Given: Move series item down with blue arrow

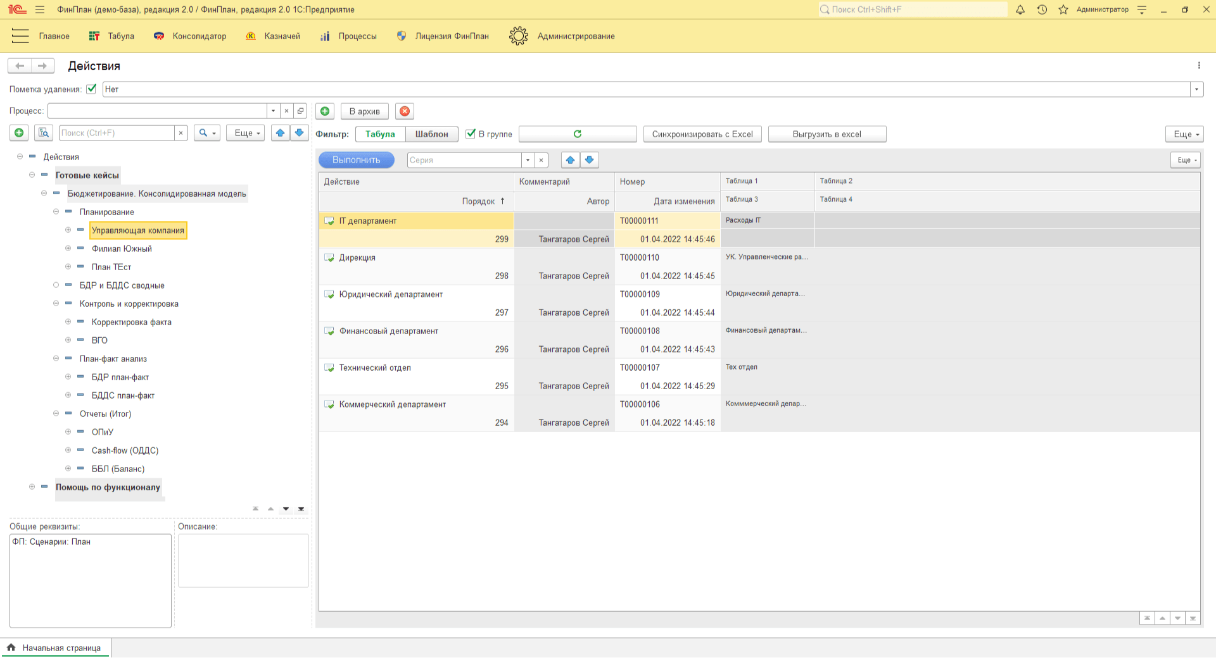Looking at the screenshot, I should (590, 160).
